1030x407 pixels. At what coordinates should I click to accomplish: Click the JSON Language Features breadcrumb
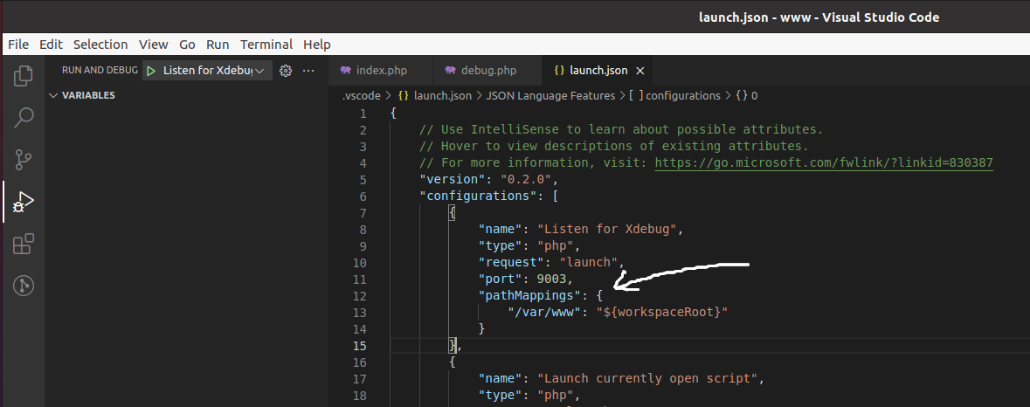click(x=550, y=95)
